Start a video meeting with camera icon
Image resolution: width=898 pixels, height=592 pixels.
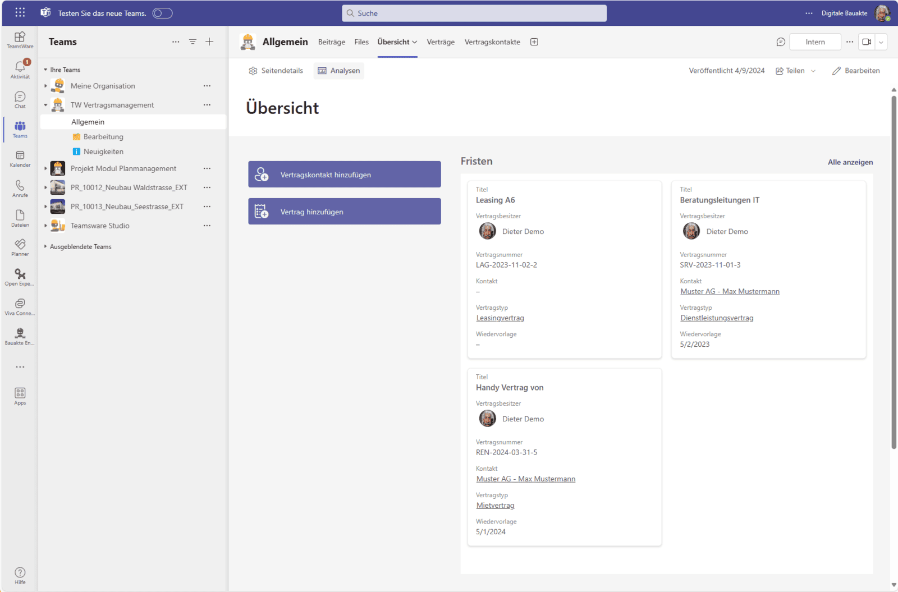867,42
